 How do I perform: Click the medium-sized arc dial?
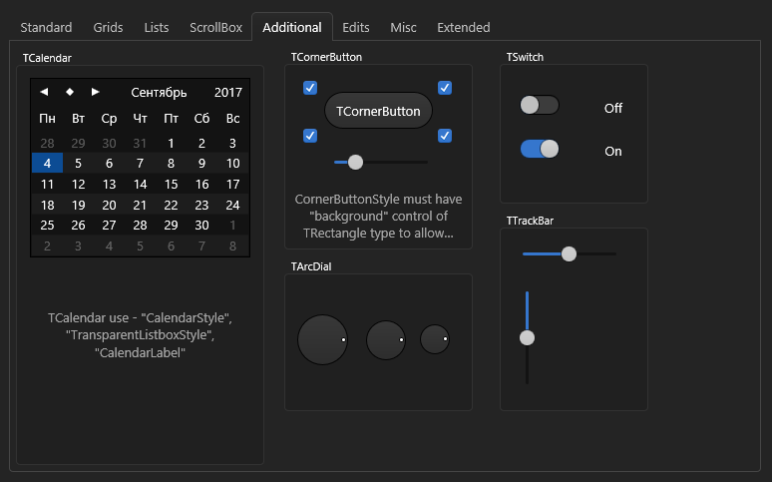(386, 340)
